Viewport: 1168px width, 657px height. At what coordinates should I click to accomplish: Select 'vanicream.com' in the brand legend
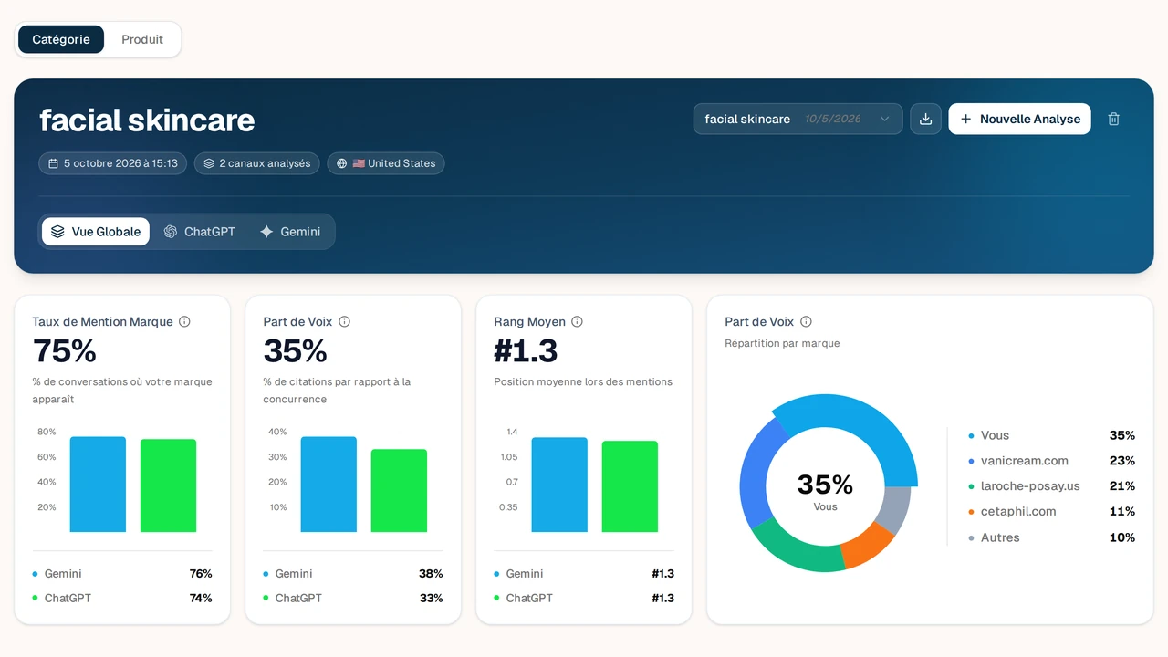click(1024, 461)
